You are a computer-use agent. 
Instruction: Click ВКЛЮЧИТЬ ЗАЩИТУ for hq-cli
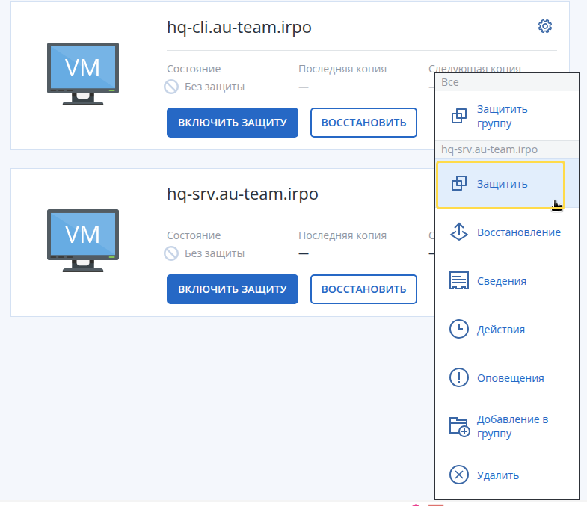233,123
